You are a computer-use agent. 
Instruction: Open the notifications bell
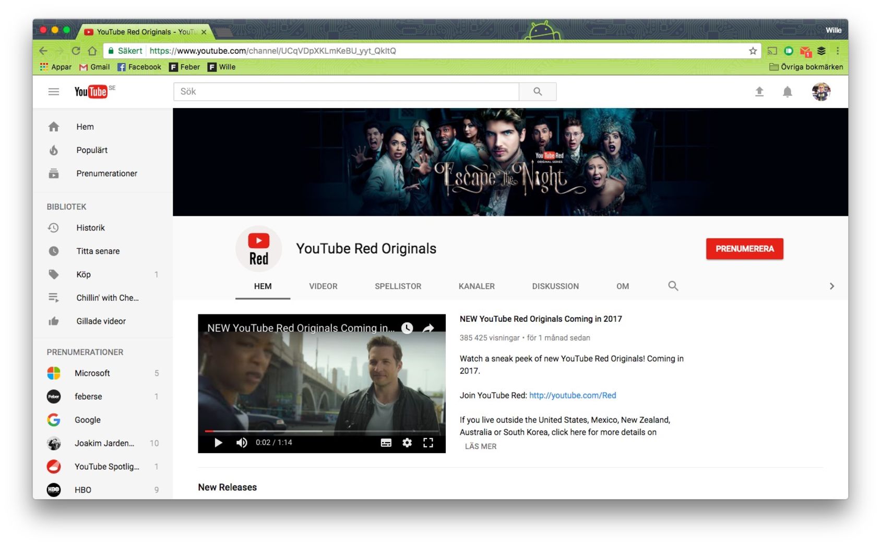pos(788,92)
